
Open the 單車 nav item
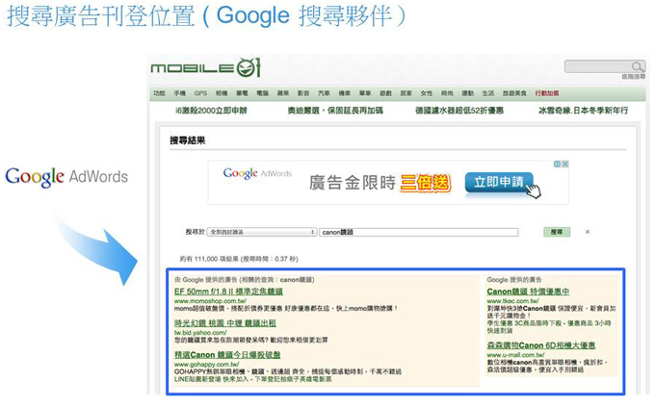tap(365, 93)
